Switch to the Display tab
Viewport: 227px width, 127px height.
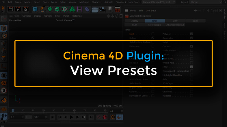(135, 21)
